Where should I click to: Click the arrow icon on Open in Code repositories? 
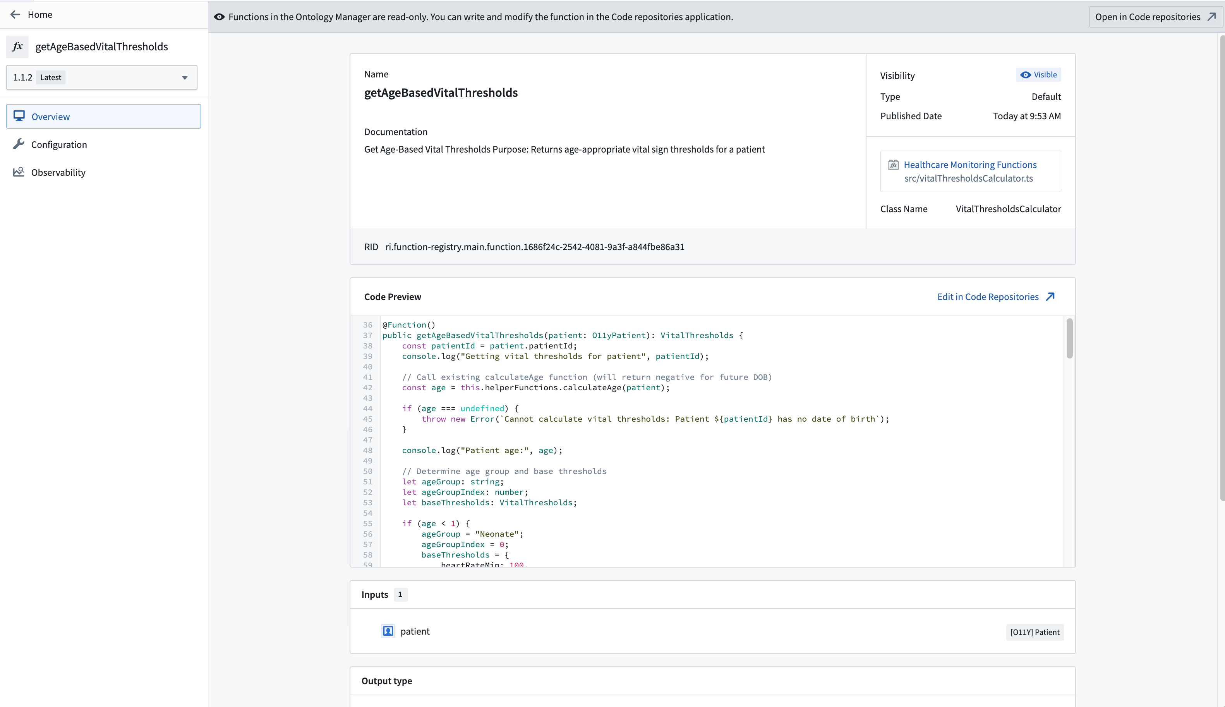(x=1211, y=17)
